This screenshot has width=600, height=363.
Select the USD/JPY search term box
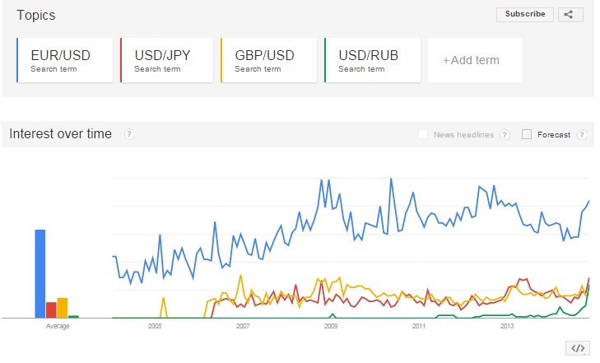click(169, 60)
